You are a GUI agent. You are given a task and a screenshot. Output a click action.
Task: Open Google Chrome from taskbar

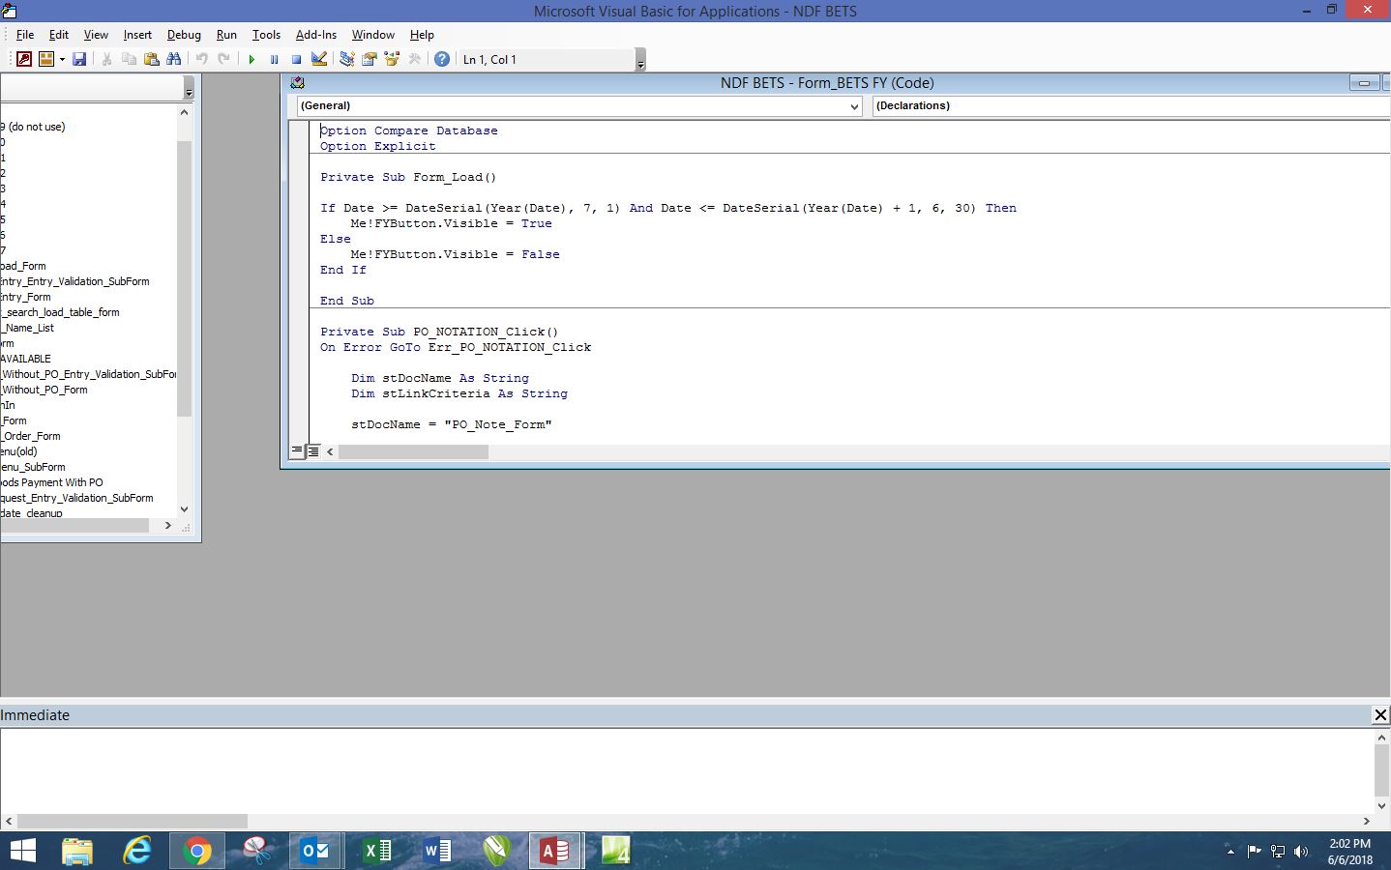197,851
